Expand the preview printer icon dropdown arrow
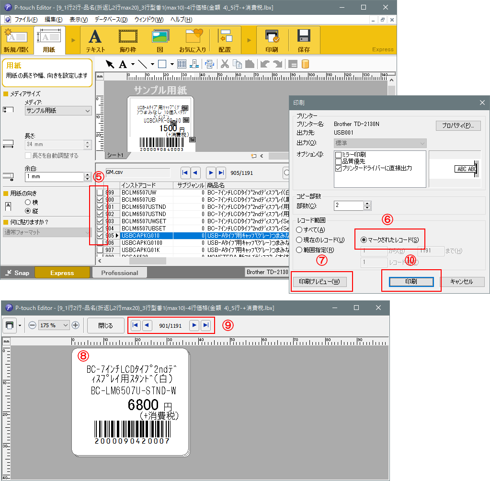490x481 pixels. [20, 325]
